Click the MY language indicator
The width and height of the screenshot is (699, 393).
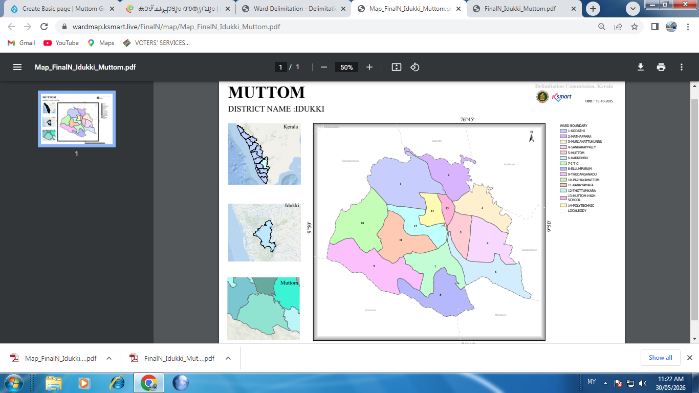(592, 382)
